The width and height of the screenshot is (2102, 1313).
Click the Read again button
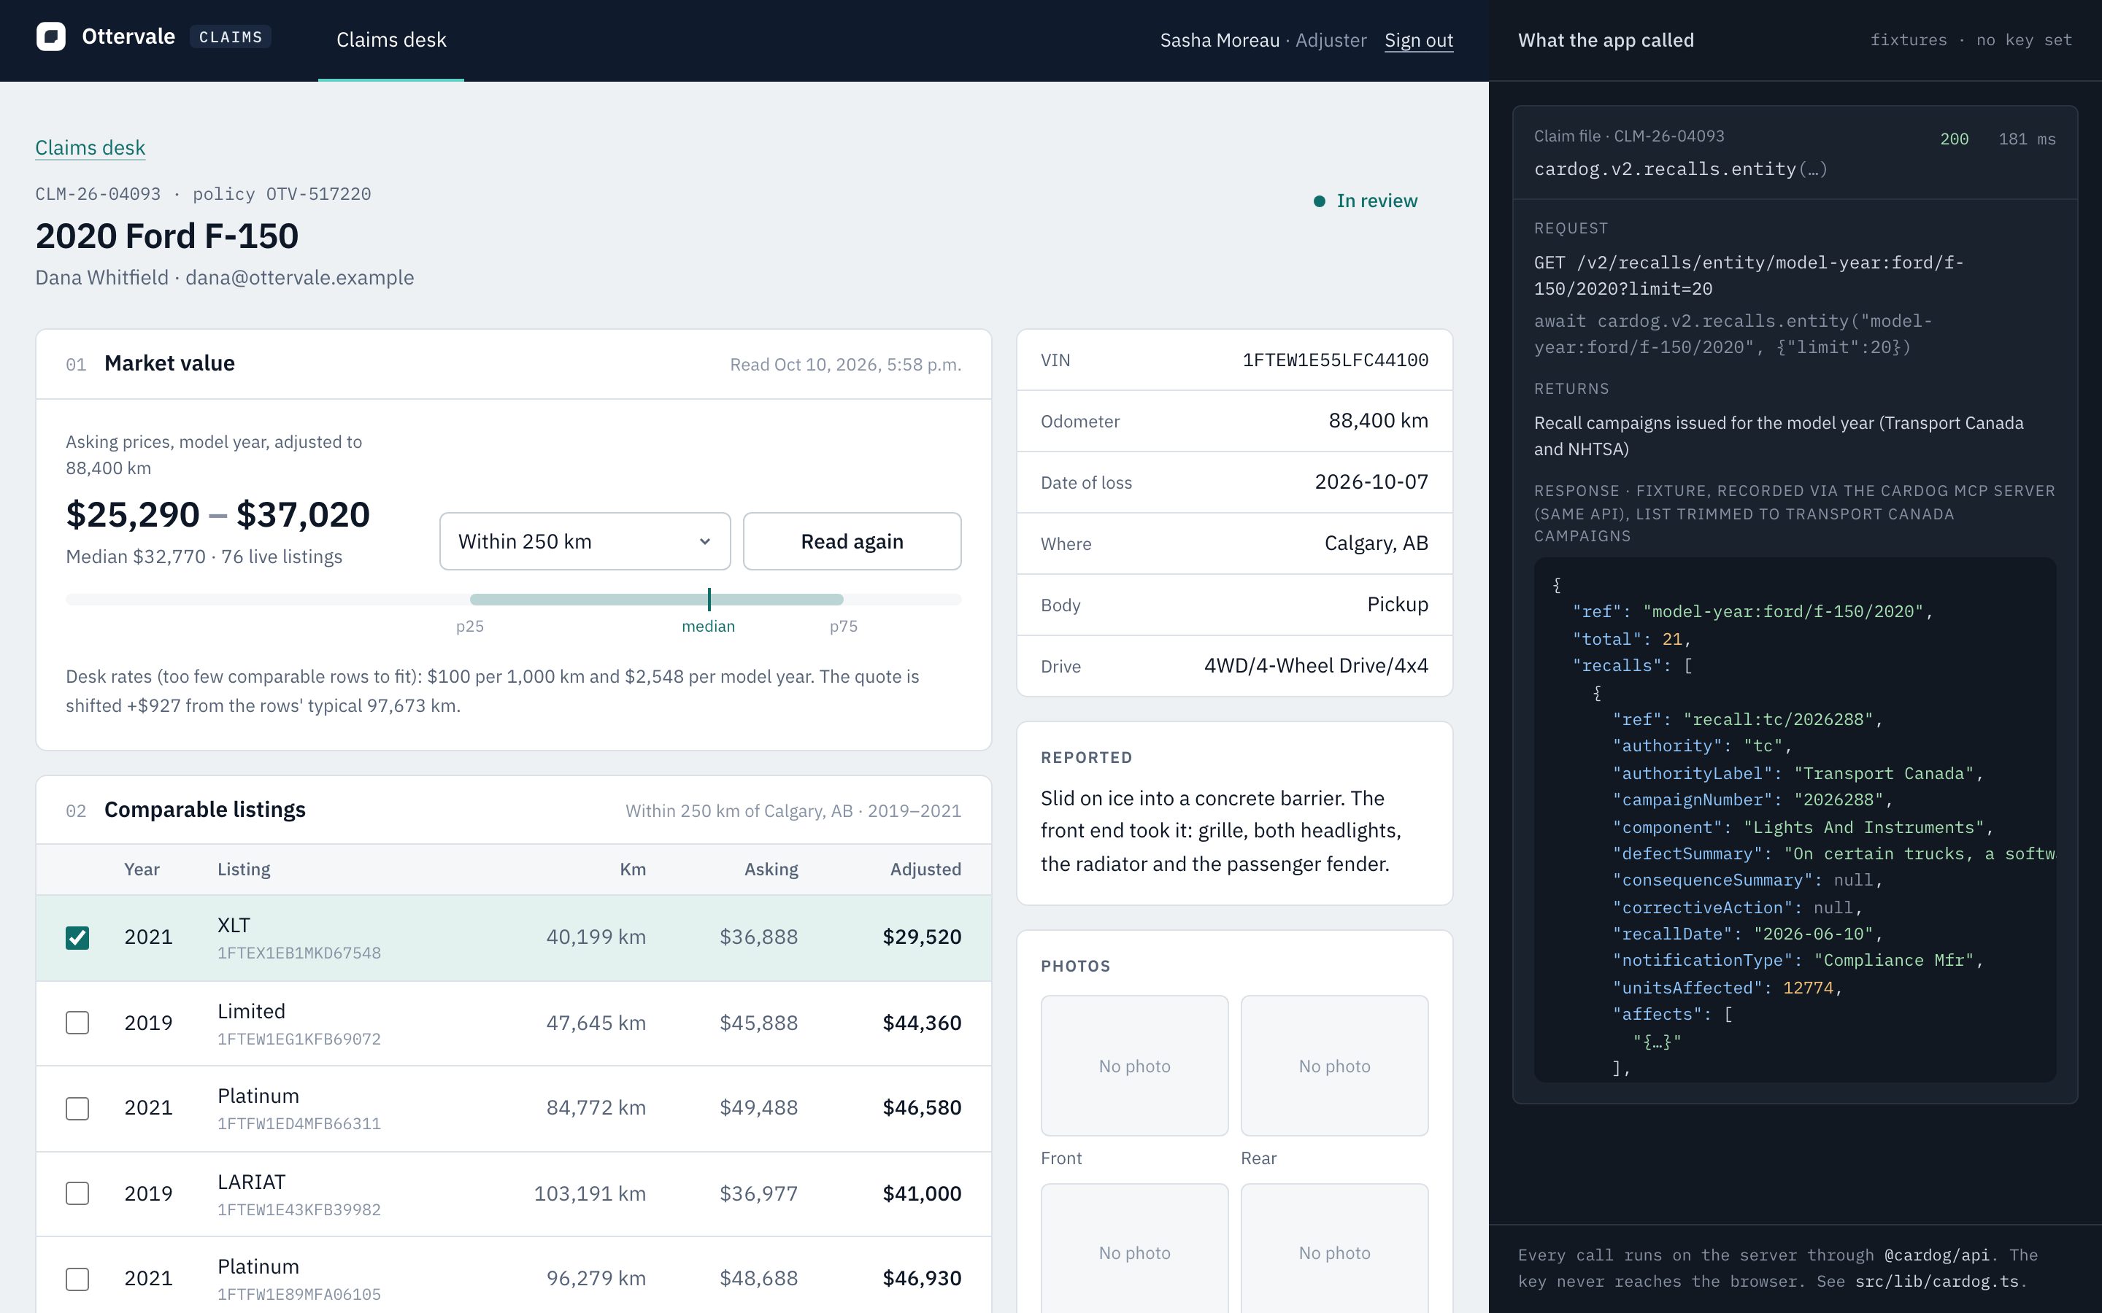click(x=852, y=541)
